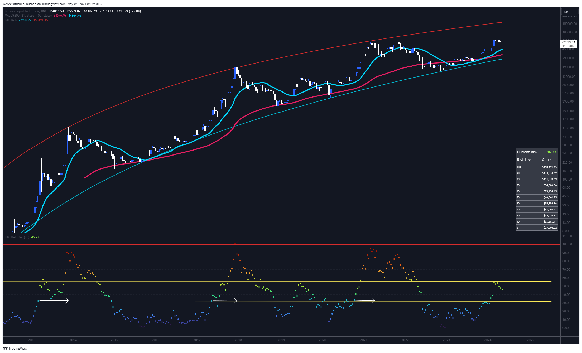Click the '11d 20h' bar countdown label
The width and height of the screenshot is (582, 353).
568,46
